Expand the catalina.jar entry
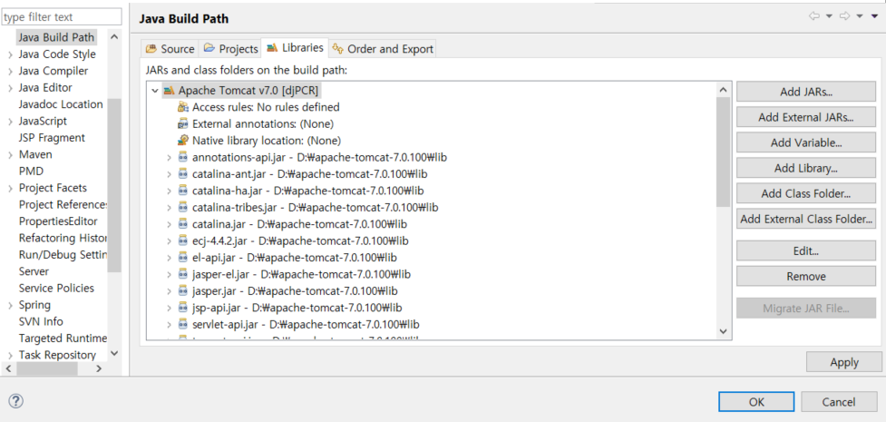The image size is (886, 422). 169,224
